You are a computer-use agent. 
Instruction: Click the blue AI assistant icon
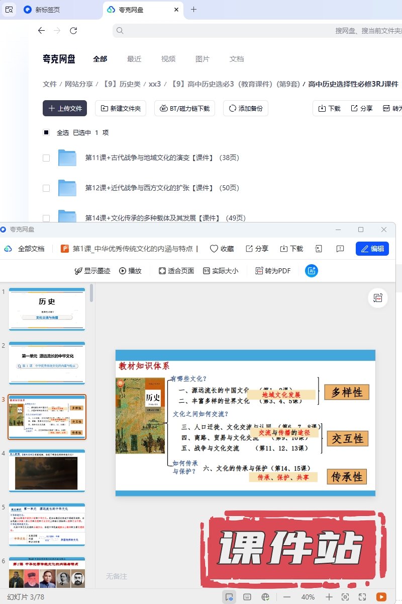[312, 271]
